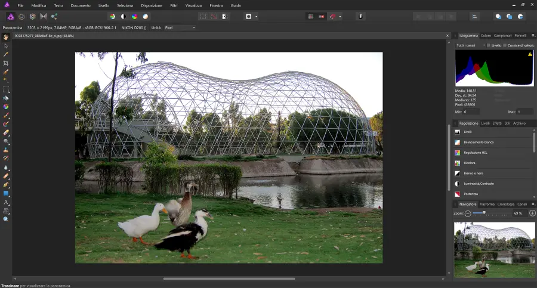This screenshot has height=288, width=537.
Task: Select the Healing Brush bandage tool
Action: (6, 176)
